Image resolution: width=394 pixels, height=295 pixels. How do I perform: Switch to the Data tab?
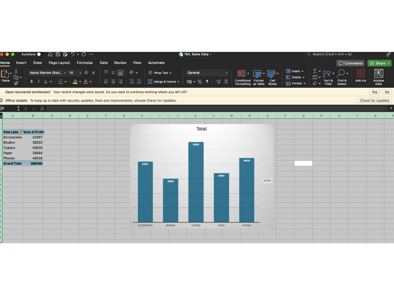coord(104,63)
